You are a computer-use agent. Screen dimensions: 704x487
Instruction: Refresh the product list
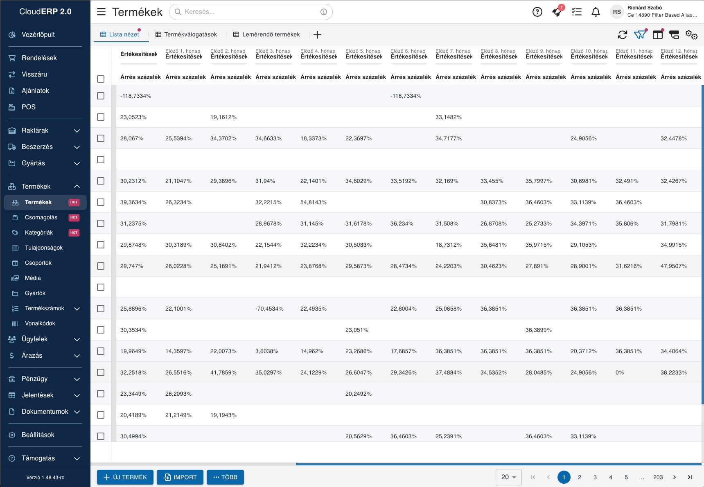coord(623,35)
